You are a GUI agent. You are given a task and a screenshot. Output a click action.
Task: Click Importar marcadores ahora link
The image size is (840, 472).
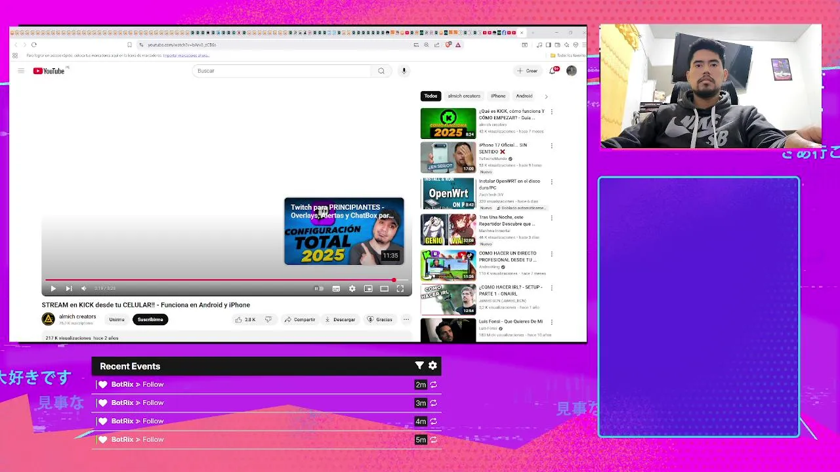click(186, 56)
